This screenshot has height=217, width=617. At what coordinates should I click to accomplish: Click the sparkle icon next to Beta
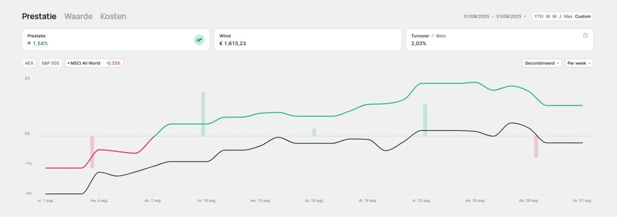click(x=433, y=36)
